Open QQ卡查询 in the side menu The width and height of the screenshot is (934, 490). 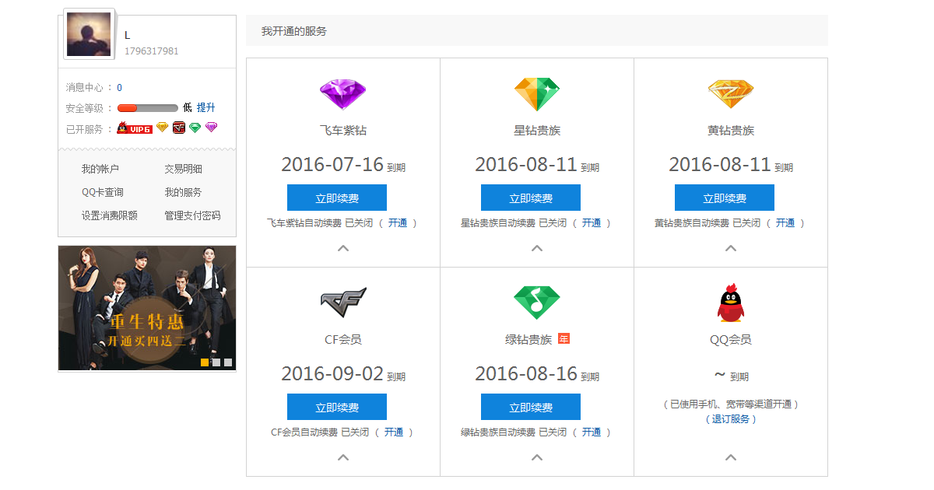[103, 193]
